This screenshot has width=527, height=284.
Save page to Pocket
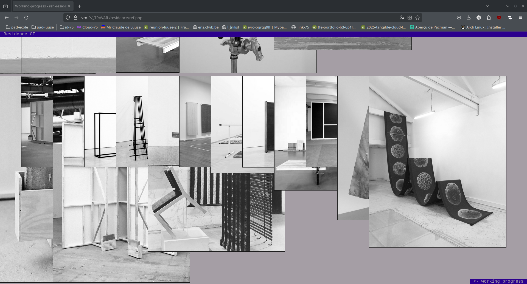point(459,18)
